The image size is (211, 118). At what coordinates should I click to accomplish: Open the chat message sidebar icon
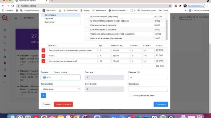click(5, 76)
